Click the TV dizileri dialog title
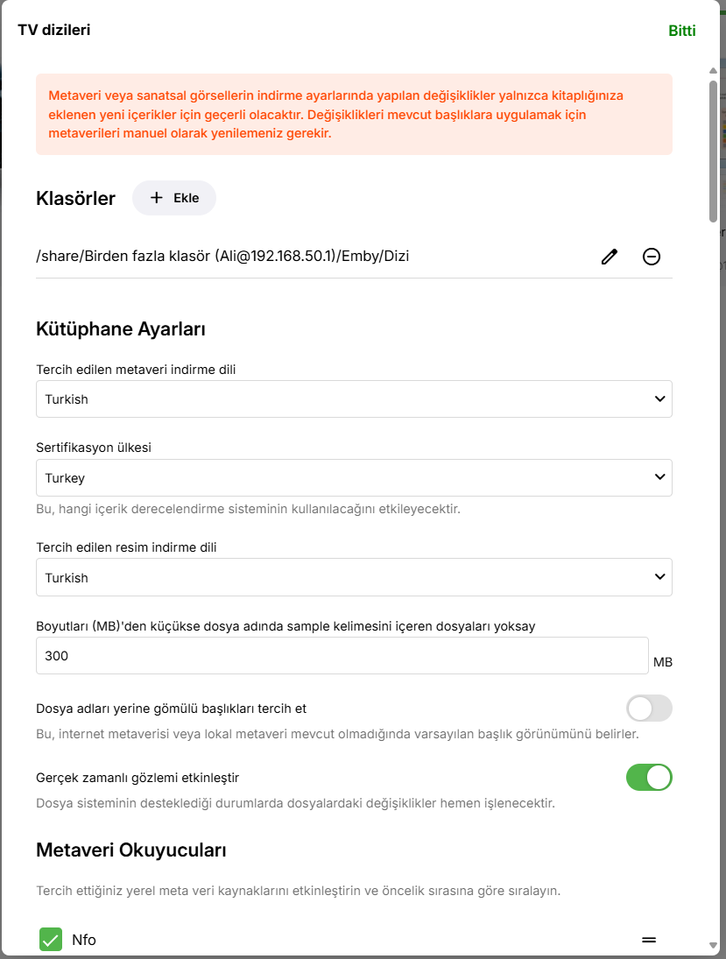This screenshot has width=726, height=959. [x=54, y=30]
